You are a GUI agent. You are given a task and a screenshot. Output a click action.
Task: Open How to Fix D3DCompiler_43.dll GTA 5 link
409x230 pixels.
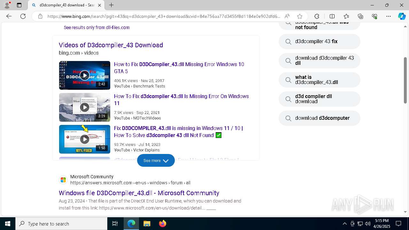pyautogui.click(x=179, y=68)
